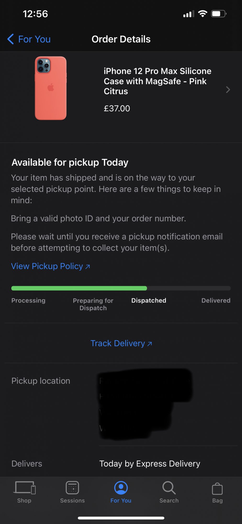
Task: Tap the Wi-Fi status icon
Action: (x=202, y=14)
